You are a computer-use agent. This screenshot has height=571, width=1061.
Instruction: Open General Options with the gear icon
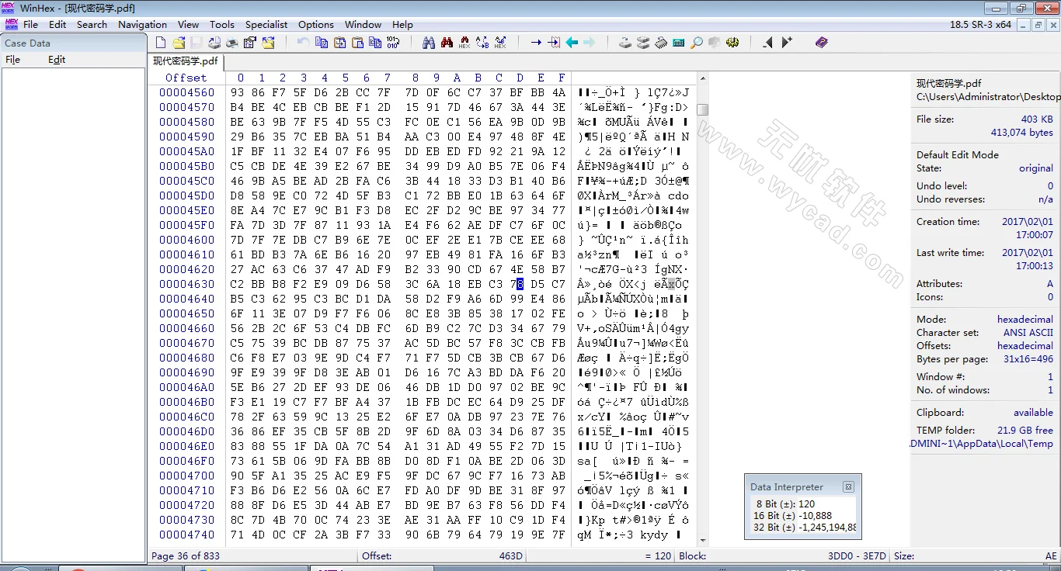tap(732, 43)
